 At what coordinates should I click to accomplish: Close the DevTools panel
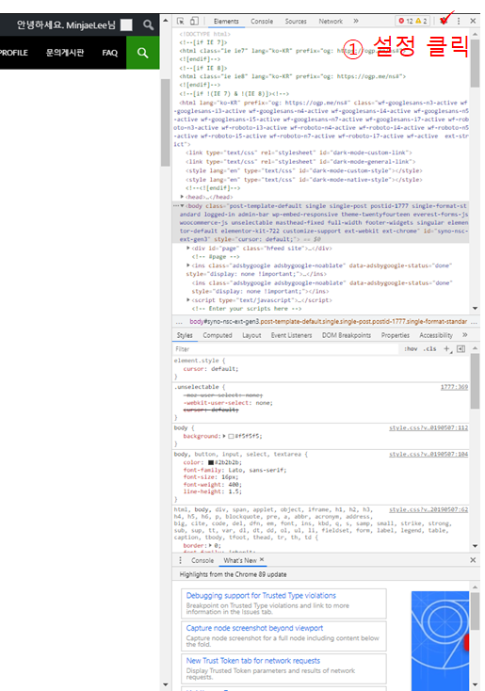tap(473, 21)
